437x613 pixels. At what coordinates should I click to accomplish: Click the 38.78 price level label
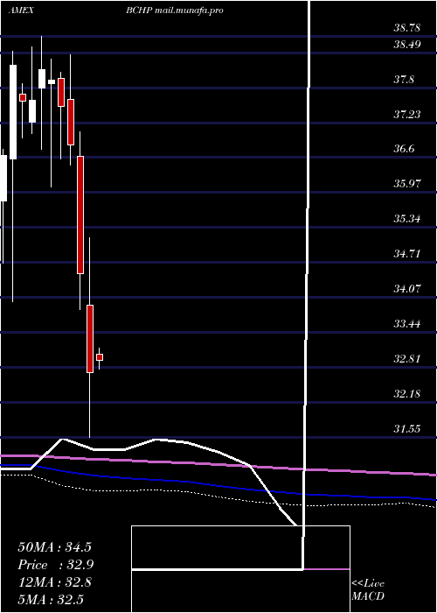click(406, 28)
